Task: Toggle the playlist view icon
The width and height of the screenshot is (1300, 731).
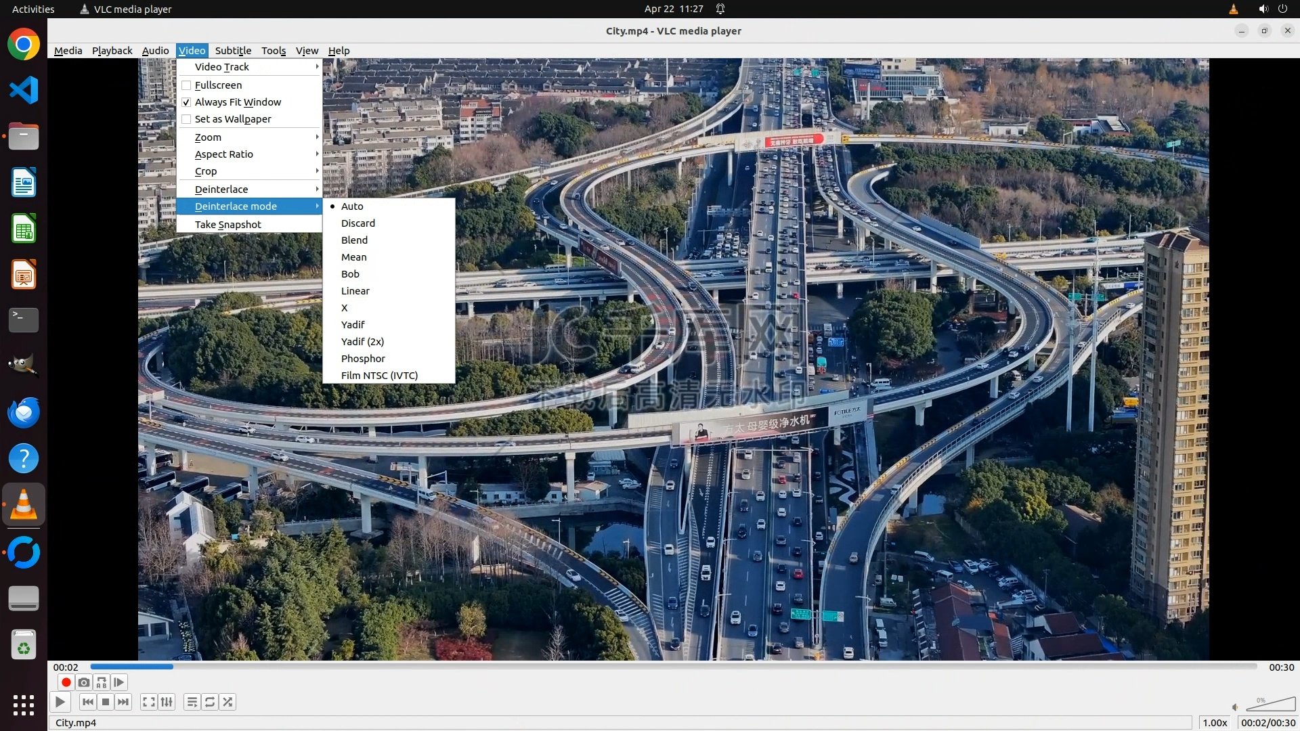Action: click(192, 702)
